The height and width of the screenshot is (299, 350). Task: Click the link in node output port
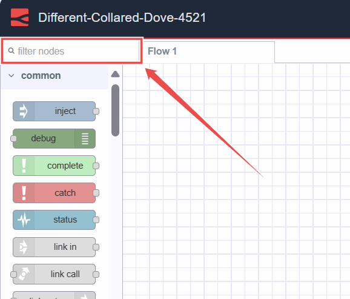tap(96, 247)
